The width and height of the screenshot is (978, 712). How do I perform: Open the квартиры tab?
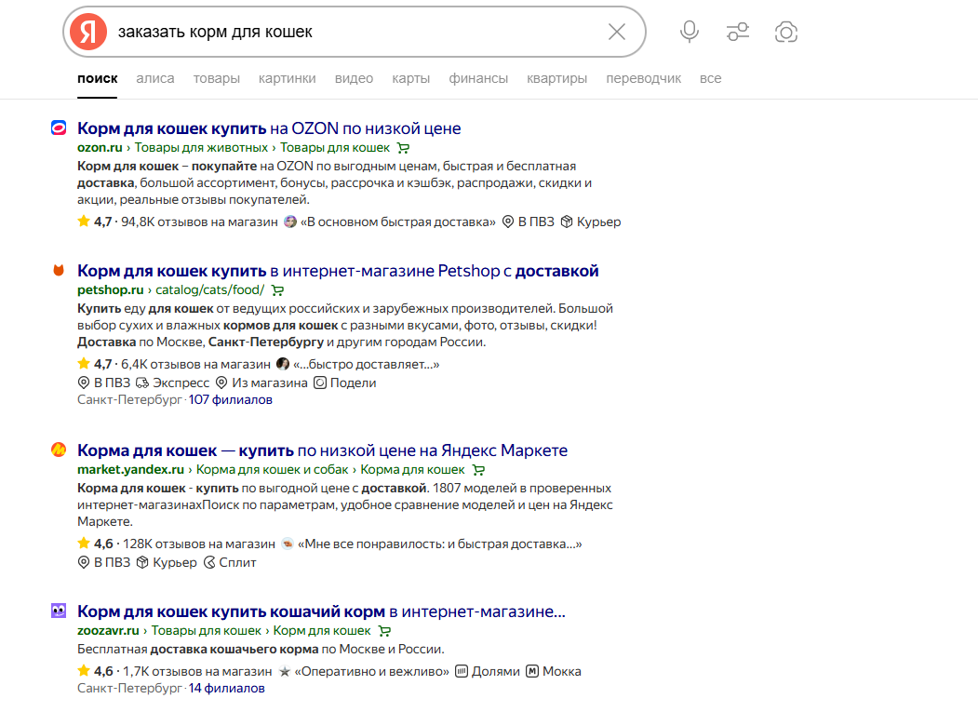pos(557,78)
